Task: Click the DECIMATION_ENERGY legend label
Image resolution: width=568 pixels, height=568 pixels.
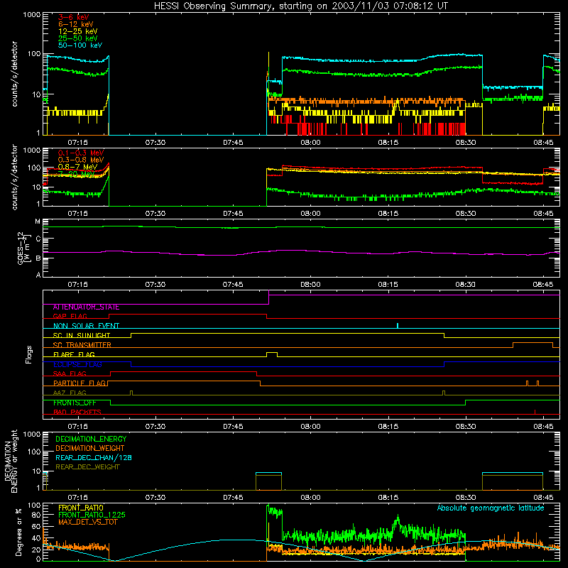Action: pyautogui.click(x=91, y=439)
